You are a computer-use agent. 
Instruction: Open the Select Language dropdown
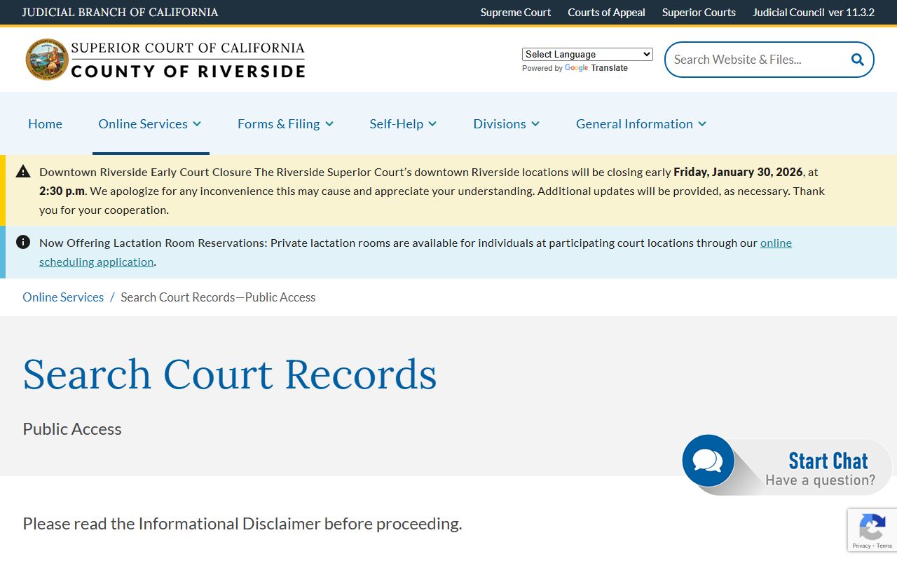point(587,54)
